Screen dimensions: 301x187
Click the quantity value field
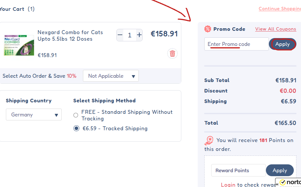tap(130, 35)
